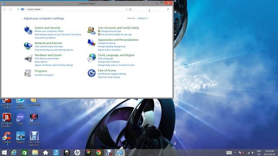Click View network status and tasks
The image size is (278, 156).
point(49,46)
